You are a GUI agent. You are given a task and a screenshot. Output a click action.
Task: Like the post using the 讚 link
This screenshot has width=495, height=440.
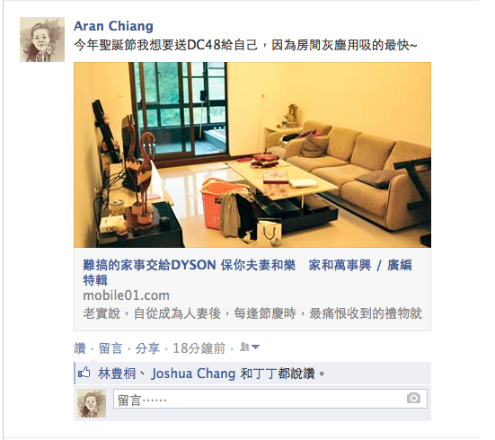tap(80, 348)
